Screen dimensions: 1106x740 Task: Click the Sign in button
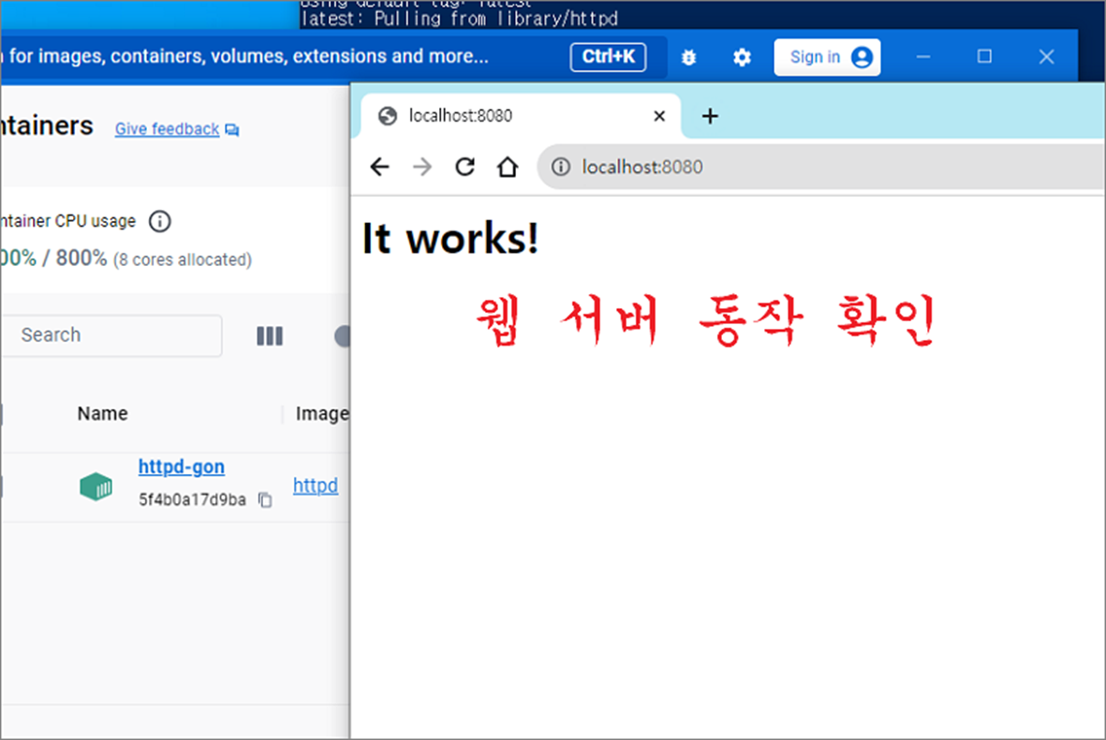tap(827, 57)
